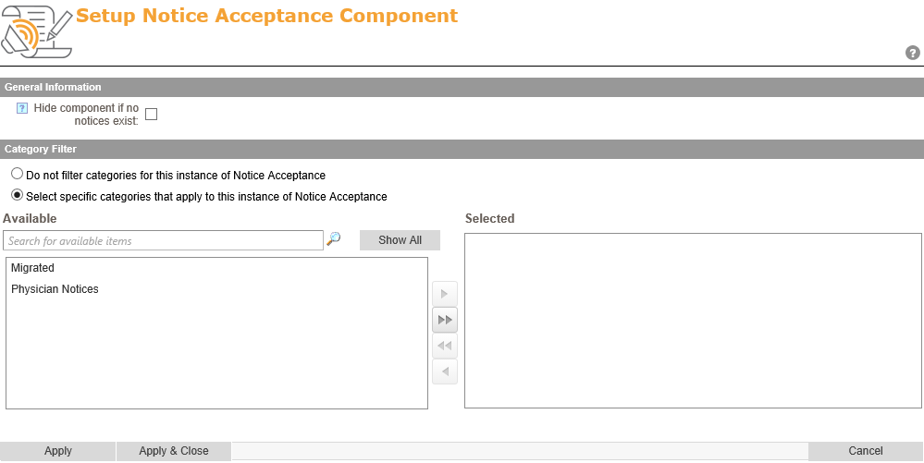Move all items right with double arrow
Viewport: 924px width, 463px height.
pos(445,320)
